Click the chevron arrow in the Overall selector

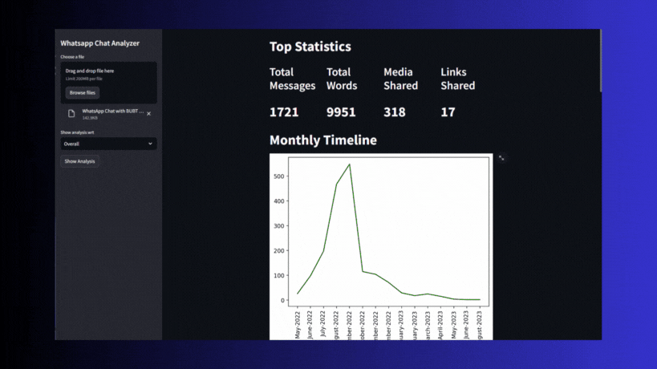[x=150, y=144]
